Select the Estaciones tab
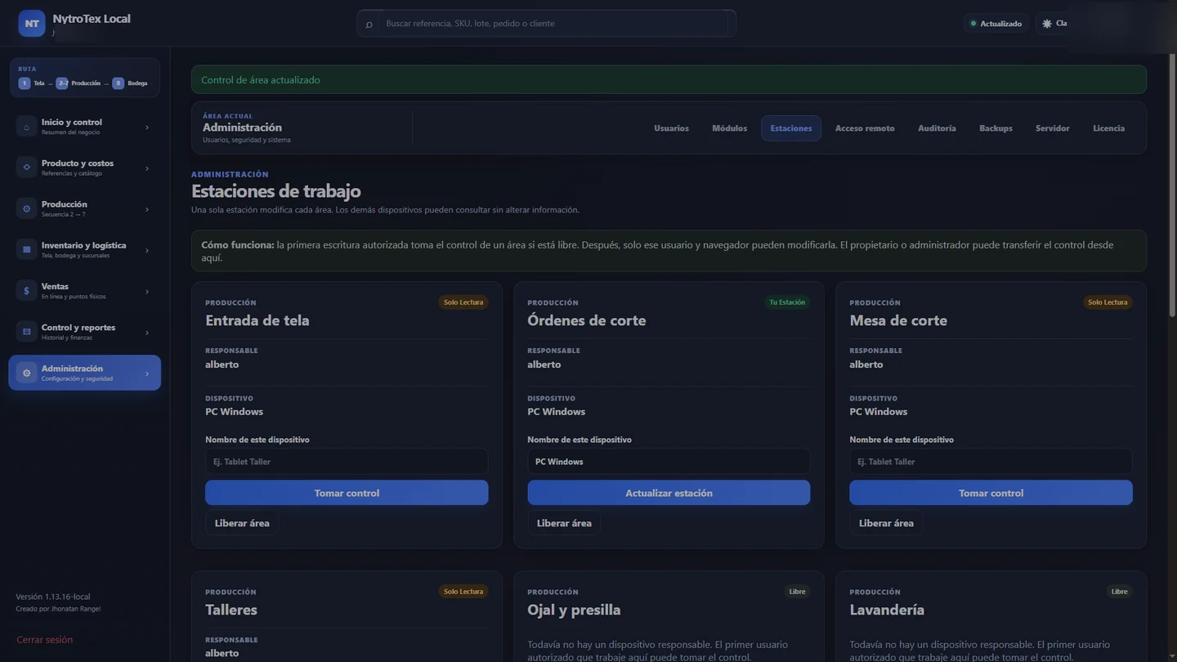 click(x=791, y=128)
